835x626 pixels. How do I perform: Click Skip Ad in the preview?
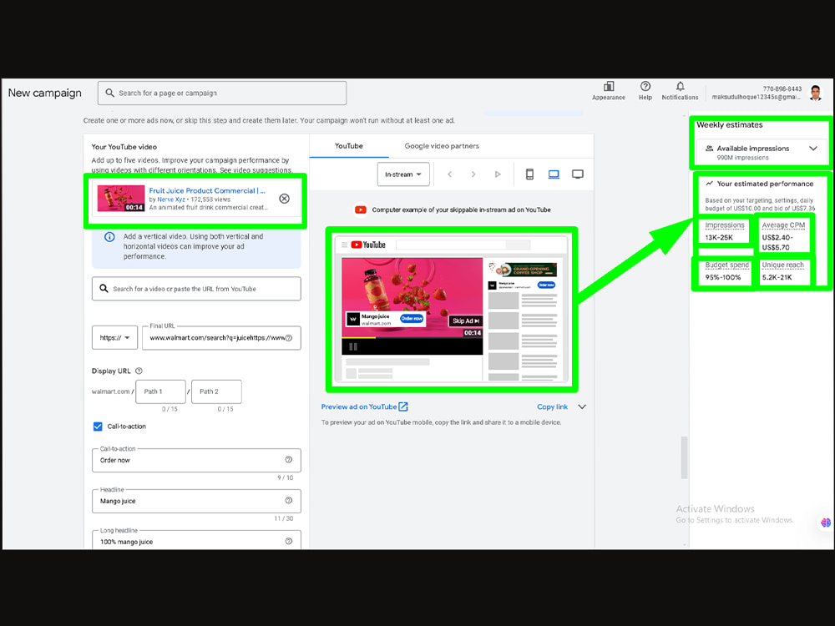[466, 321]
